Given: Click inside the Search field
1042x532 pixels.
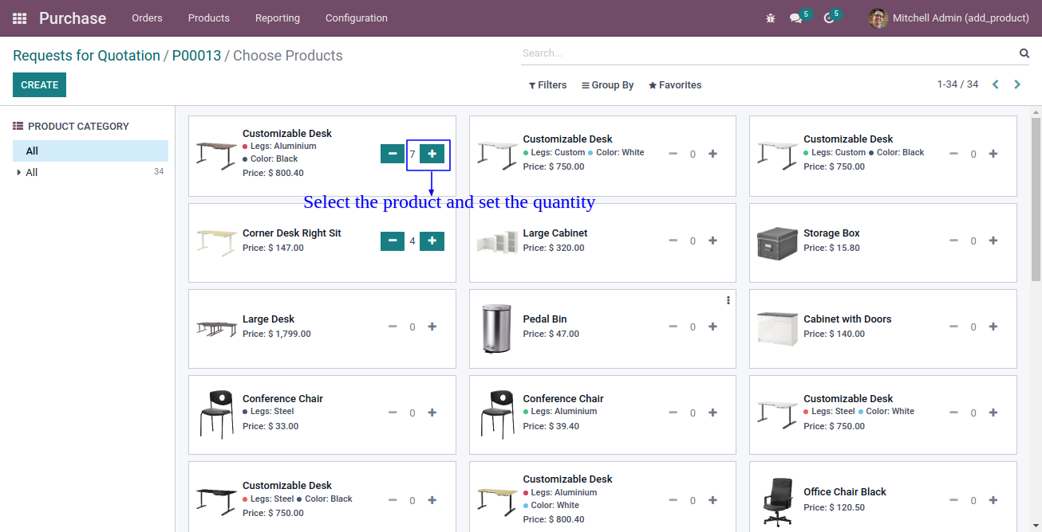Looking at the screenshot, I should pos(768,53).
